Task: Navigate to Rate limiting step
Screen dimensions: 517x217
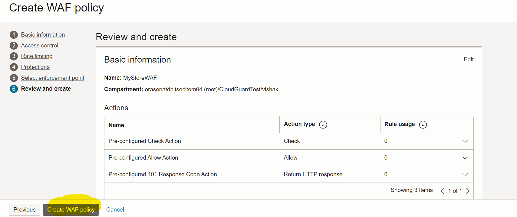Action: click(37, 56)
